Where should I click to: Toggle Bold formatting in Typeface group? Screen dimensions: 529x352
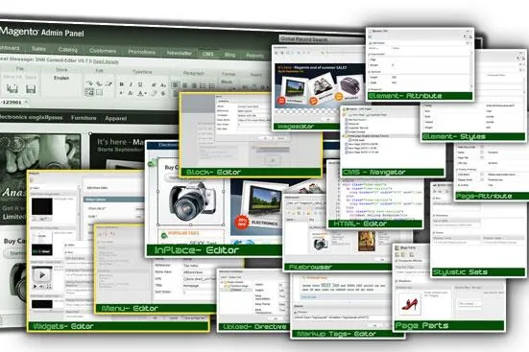[122, 84]
